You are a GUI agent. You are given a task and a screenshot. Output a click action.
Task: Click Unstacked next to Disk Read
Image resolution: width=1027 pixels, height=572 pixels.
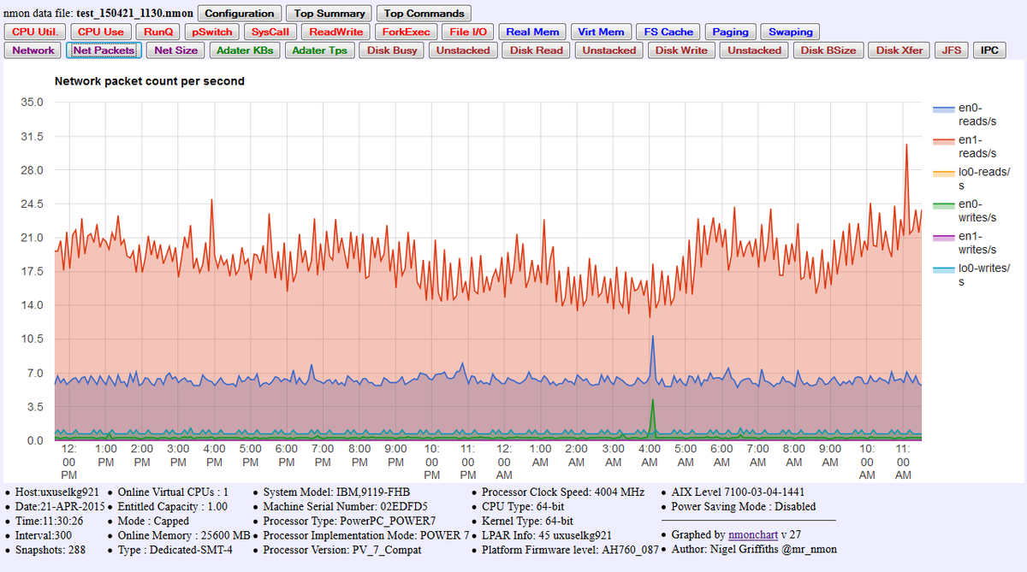pos(609,50)
